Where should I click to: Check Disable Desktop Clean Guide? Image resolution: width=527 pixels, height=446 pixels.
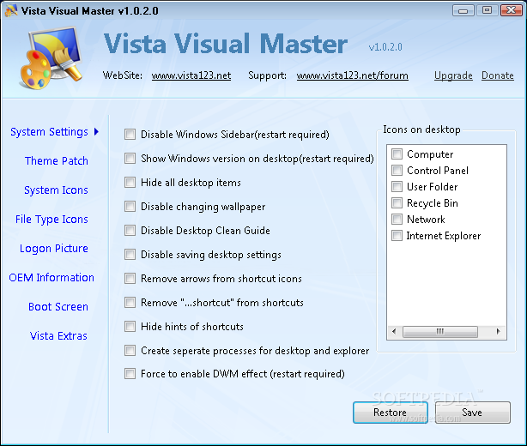tap(130, 231)
